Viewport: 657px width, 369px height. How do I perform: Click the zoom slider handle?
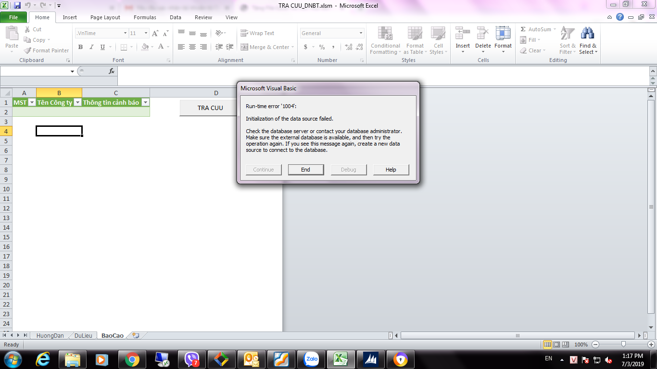click(623, 344)
